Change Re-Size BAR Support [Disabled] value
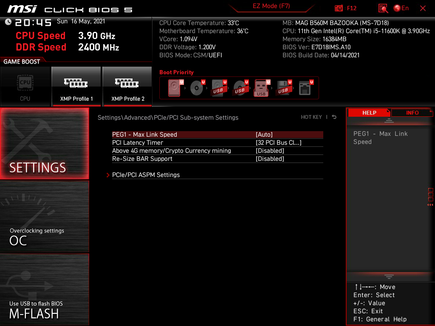This screenshot has width=435, height=326. pyautogui.click(x=270, y=159)
